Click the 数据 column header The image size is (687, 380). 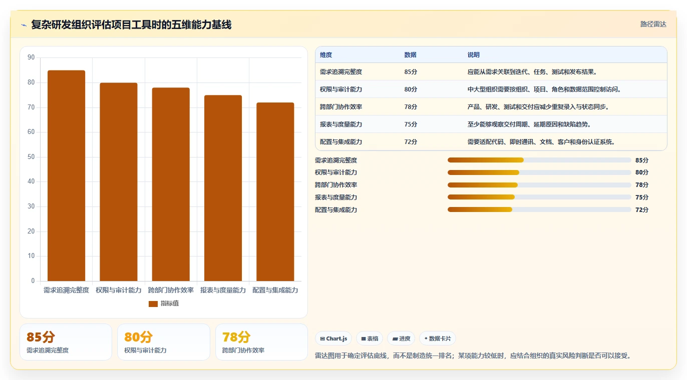(x=410, y=54)
